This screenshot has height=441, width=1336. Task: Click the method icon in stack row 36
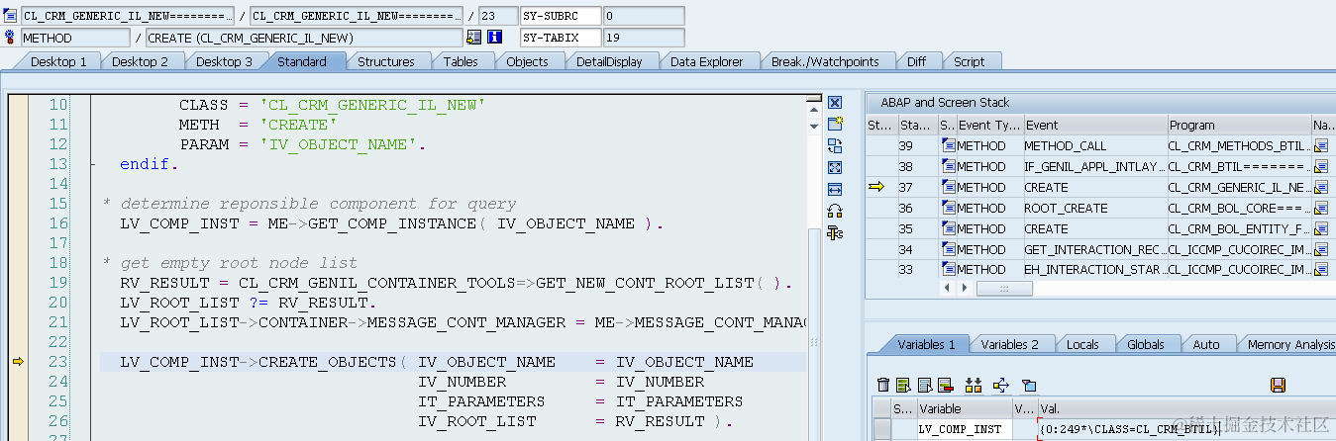(947, 208)
